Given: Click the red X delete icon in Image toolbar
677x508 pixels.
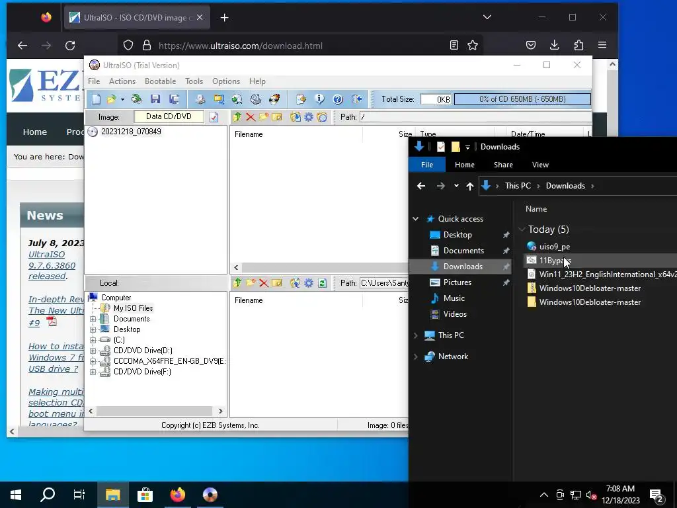Looking at the screenshot, I should point(250,117).
